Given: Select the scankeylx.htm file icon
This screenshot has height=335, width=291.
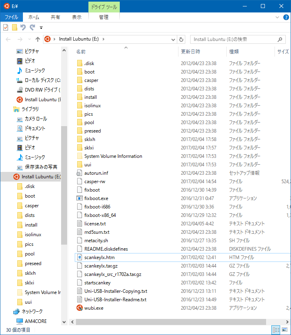Looking at the screenshot, I should [80, 257].
